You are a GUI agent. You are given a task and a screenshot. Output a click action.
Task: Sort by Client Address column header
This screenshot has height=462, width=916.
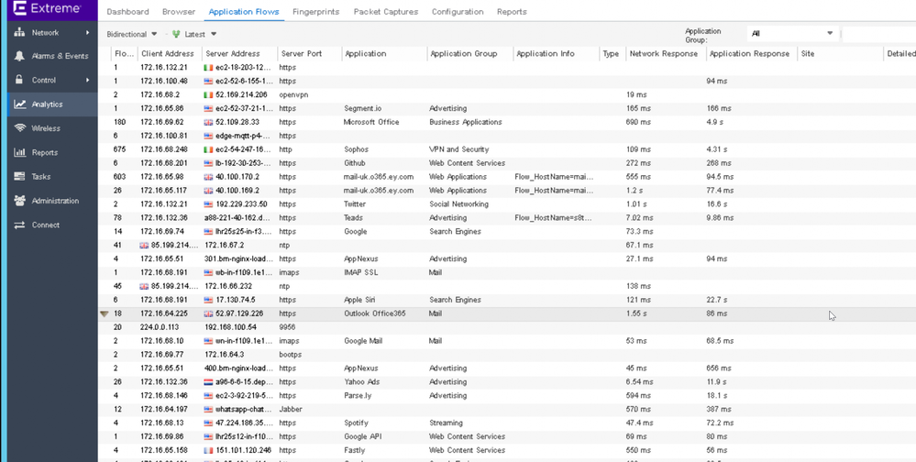(167, 54)
